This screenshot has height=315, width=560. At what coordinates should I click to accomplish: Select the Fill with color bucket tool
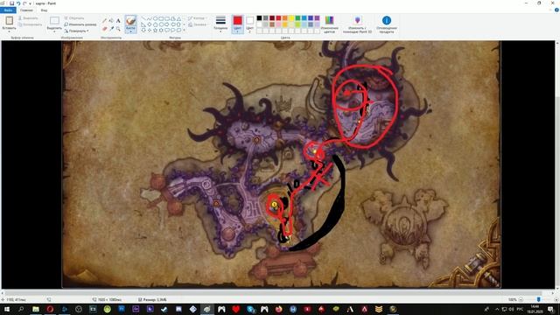point(111,21)
